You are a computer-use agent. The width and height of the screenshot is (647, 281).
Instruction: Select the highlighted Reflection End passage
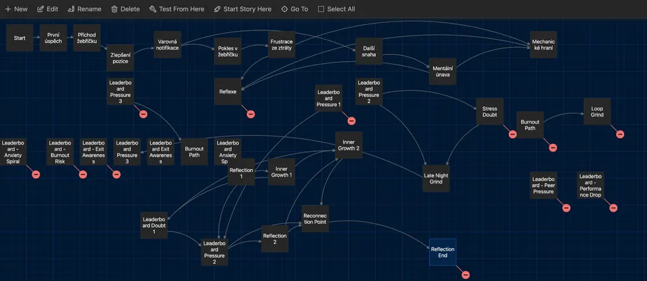point(443,252)
